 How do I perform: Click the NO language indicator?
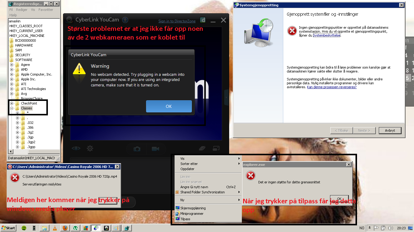coord(362,228)
